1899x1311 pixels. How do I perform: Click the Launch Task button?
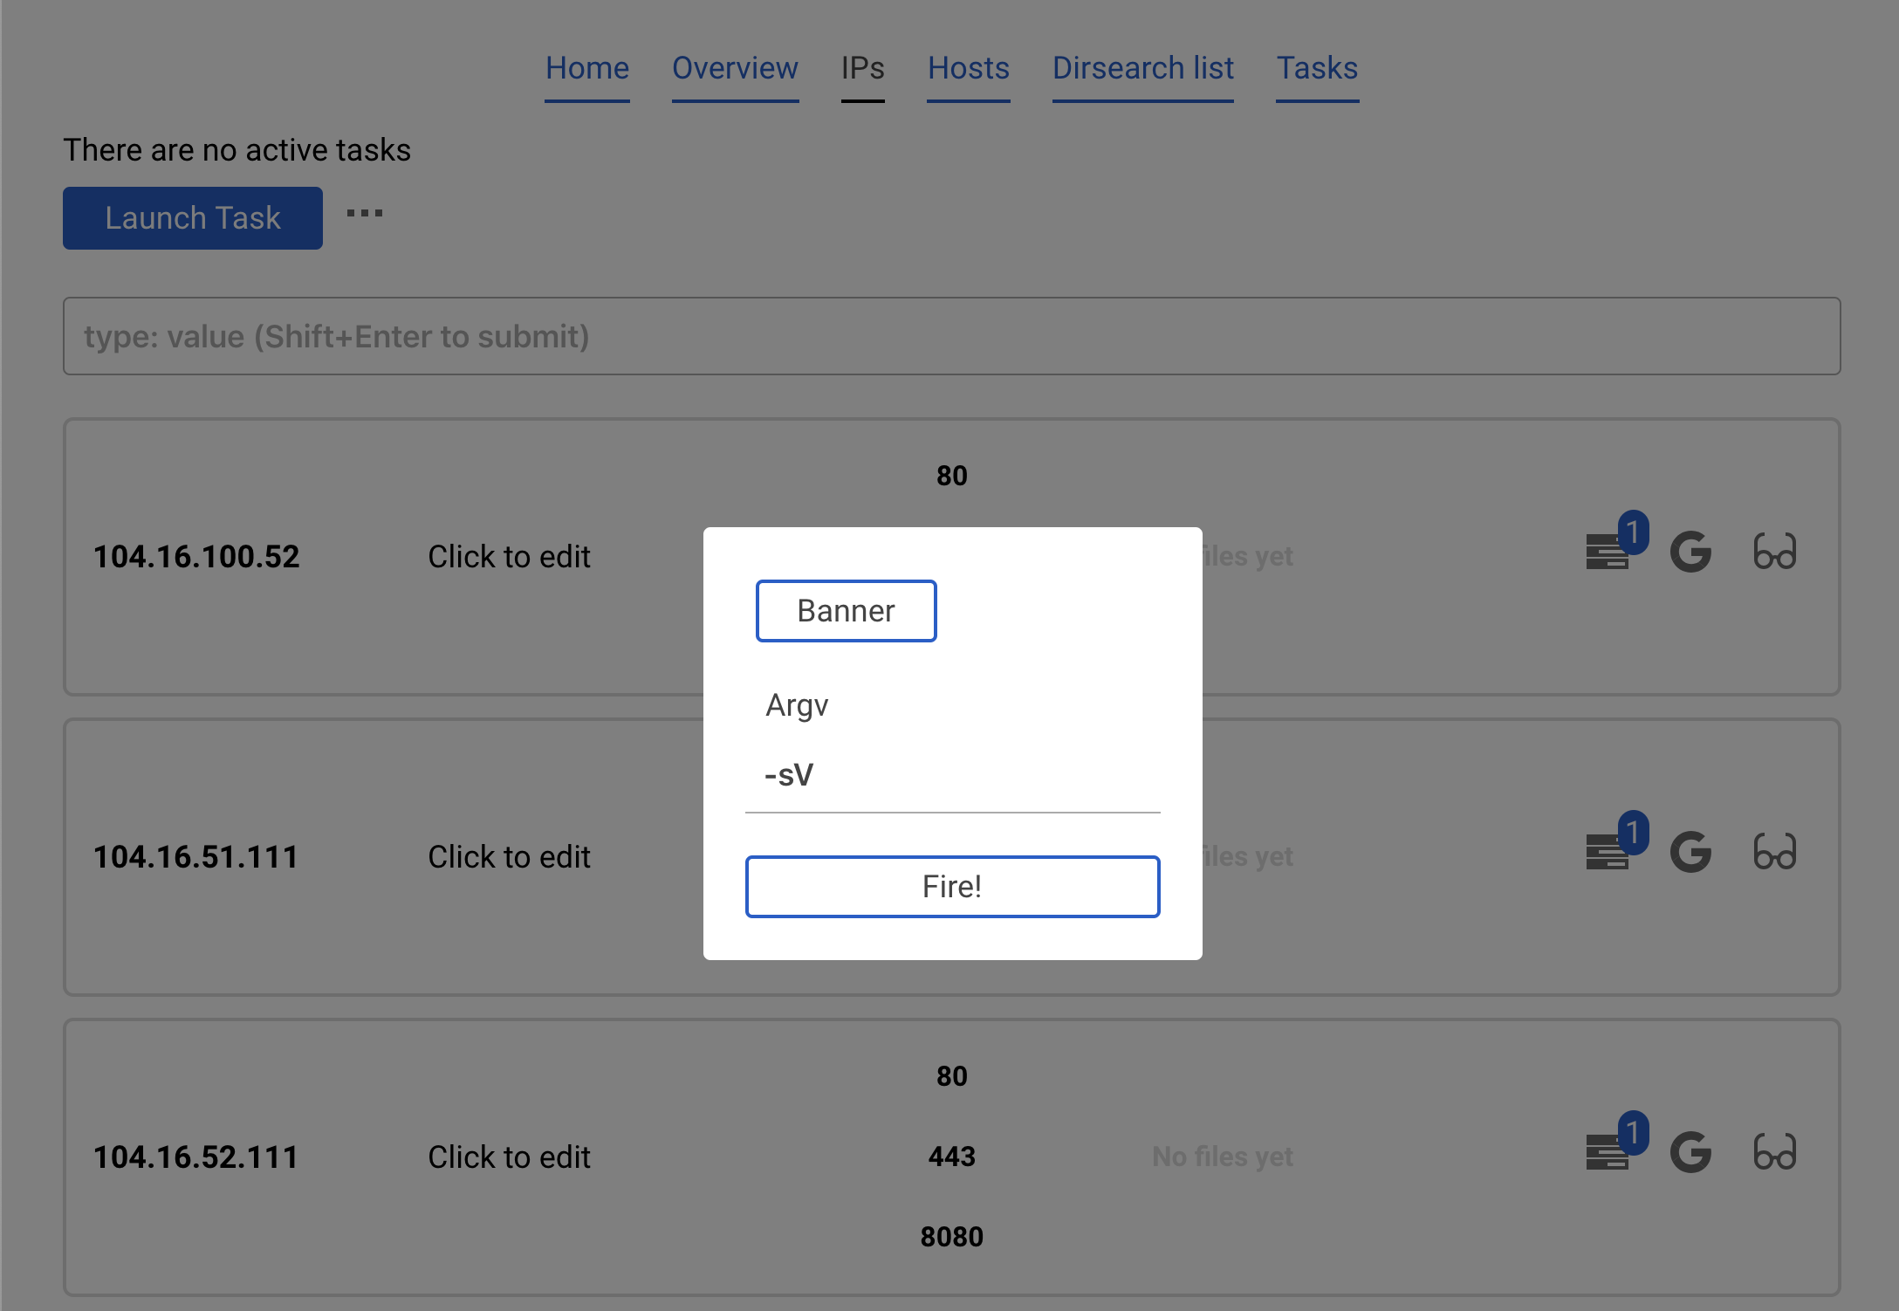click(193, 218)
